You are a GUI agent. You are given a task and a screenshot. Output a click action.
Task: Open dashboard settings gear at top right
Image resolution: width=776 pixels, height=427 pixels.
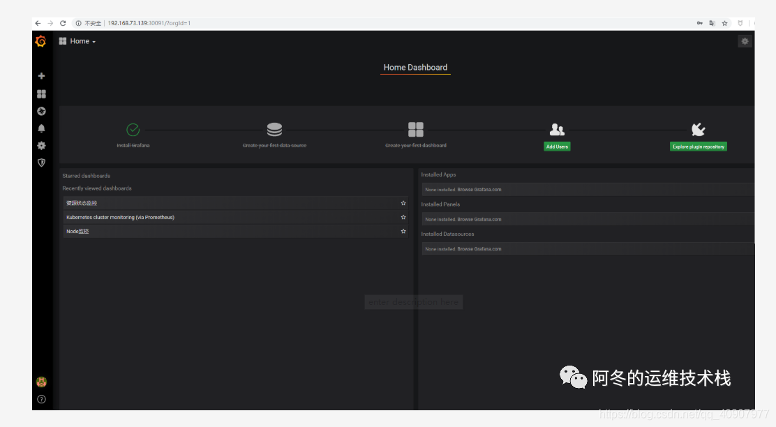click(745, 42)
